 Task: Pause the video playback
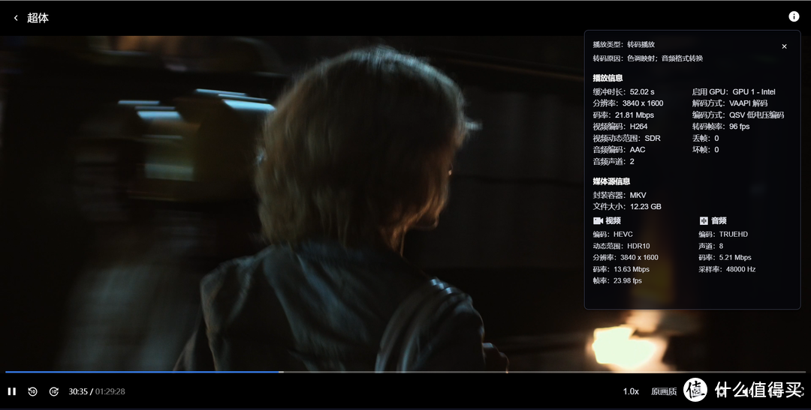12,391
